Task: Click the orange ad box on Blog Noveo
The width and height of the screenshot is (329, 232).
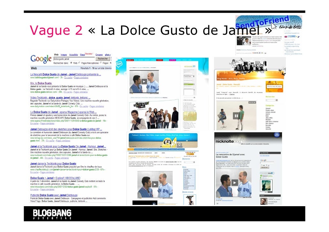Action: click(274, 86)
